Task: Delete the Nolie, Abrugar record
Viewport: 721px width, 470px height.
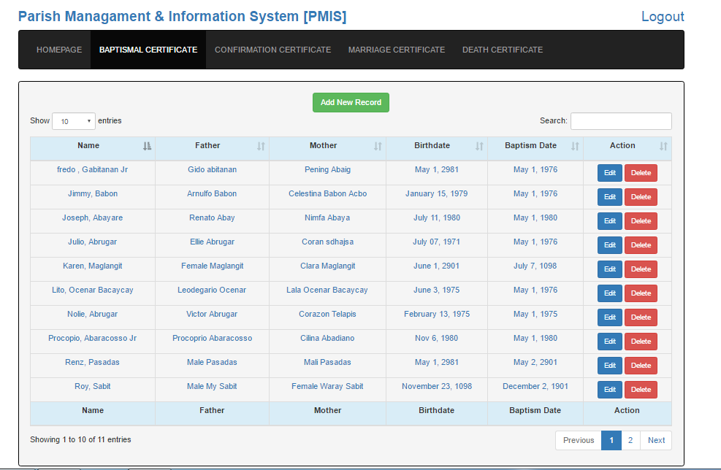Action: (x=641, y=317)
